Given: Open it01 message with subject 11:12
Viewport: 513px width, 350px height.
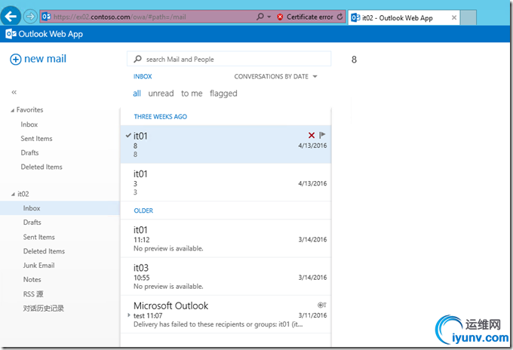Looking at the screenshot, I should point(226,239).
